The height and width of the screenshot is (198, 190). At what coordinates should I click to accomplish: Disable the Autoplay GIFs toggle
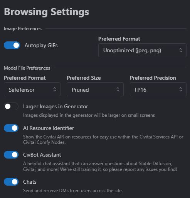12,45
